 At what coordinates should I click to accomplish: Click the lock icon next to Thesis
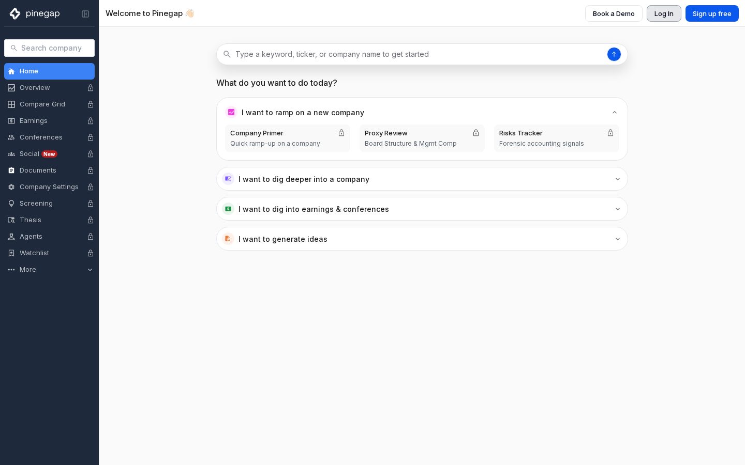click(x=91, y=220)
